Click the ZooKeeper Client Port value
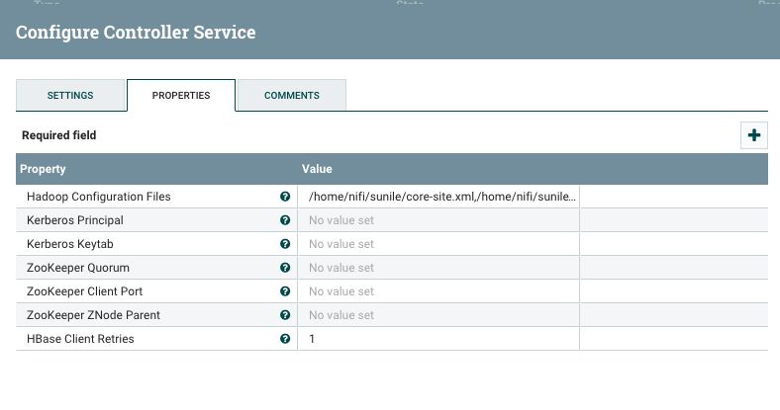This screenshot has height=410, width=780. click(439, 291)
